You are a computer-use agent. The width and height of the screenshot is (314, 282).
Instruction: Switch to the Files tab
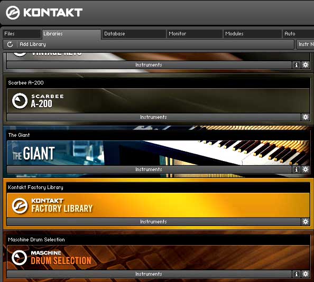(22, 34)
